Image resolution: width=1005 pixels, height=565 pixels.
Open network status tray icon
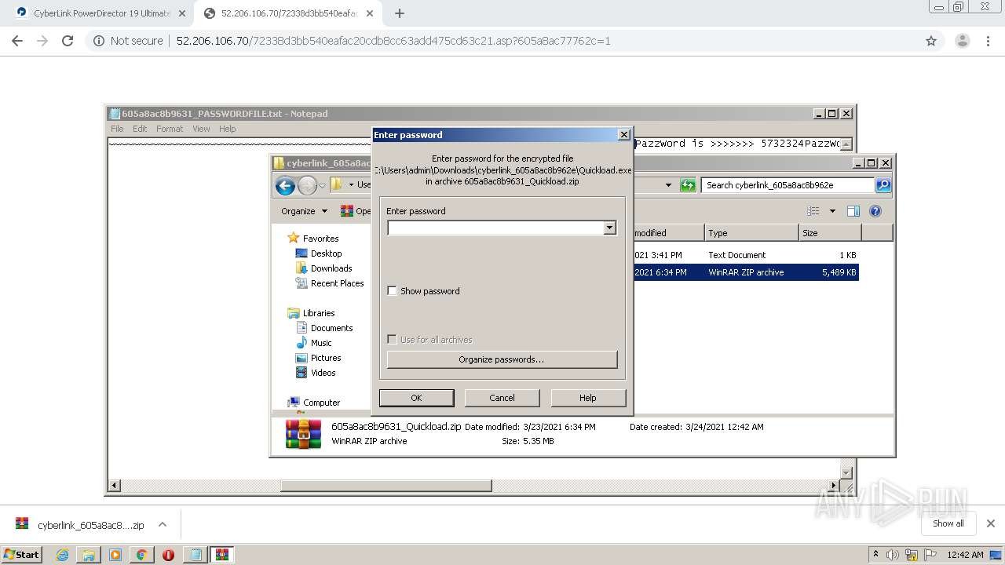(x=912, y=555)
